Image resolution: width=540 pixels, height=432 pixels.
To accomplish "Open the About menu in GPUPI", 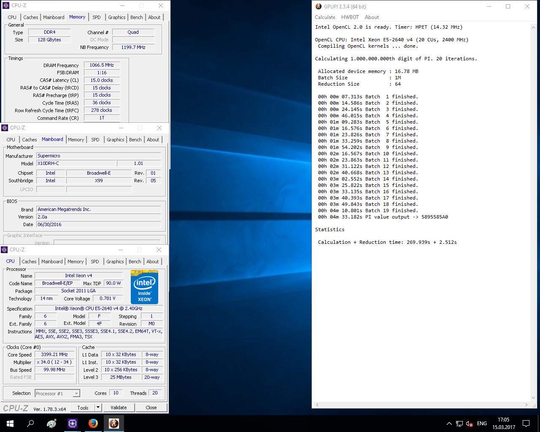I will [372, 17].
